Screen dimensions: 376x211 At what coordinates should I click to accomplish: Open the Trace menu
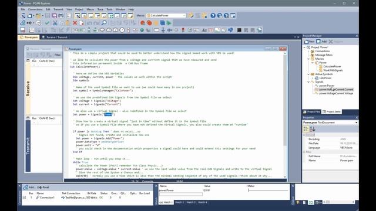tap(100, 9)
